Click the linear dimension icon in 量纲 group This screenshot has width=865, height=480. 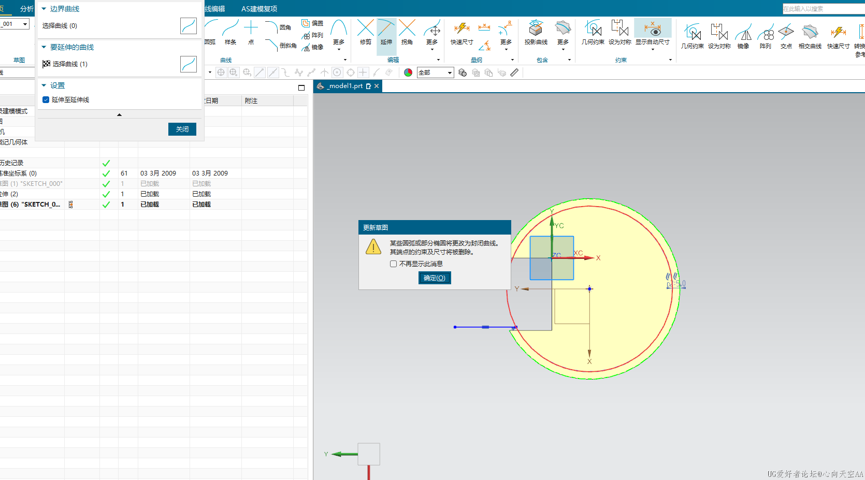(x=484, y=27)
